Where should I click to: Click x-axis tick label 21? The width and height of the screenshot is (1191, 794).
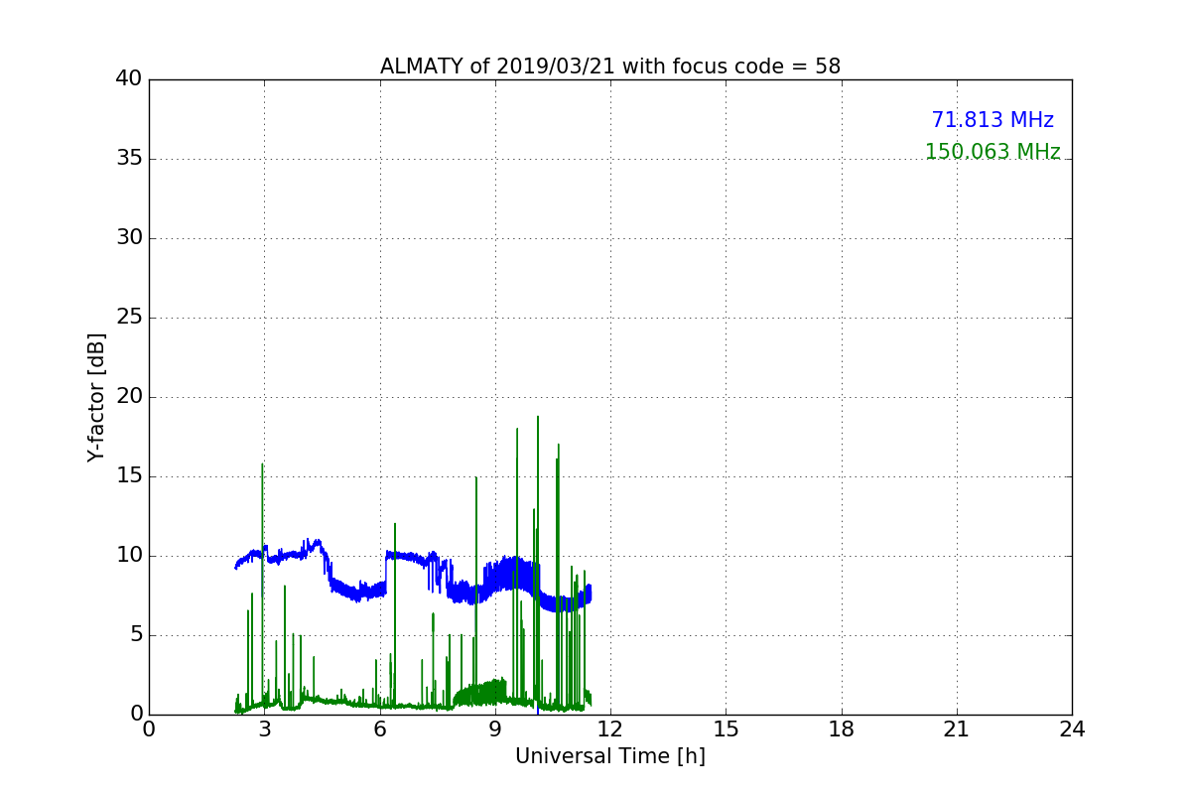957,729
